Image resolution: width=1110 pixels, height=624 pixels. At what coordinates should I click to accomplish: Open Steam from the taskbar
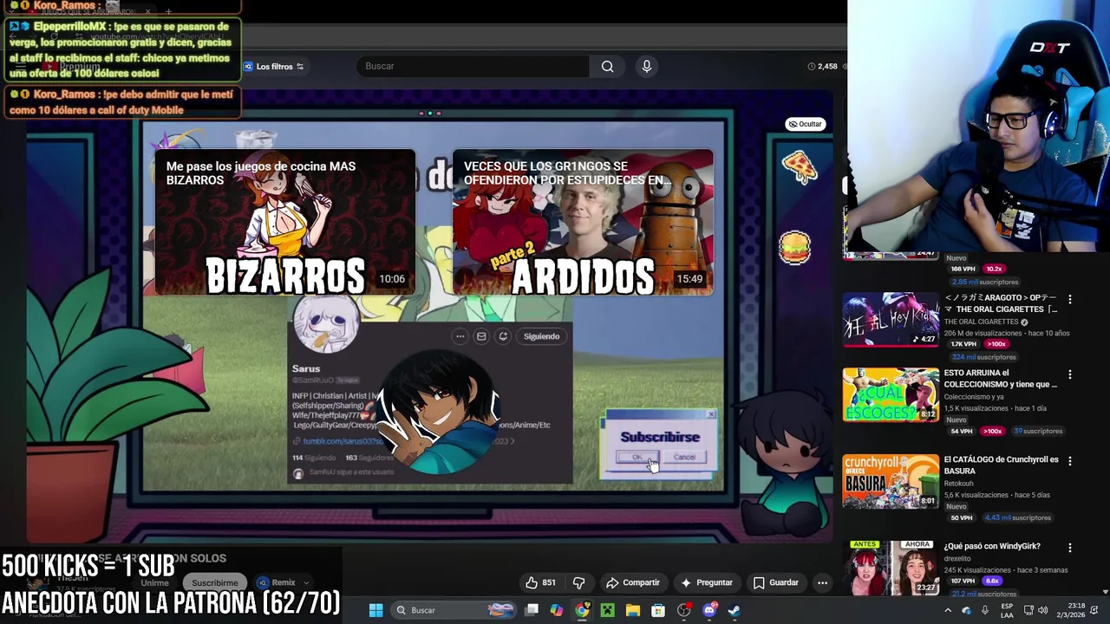[x=735, y=610]
